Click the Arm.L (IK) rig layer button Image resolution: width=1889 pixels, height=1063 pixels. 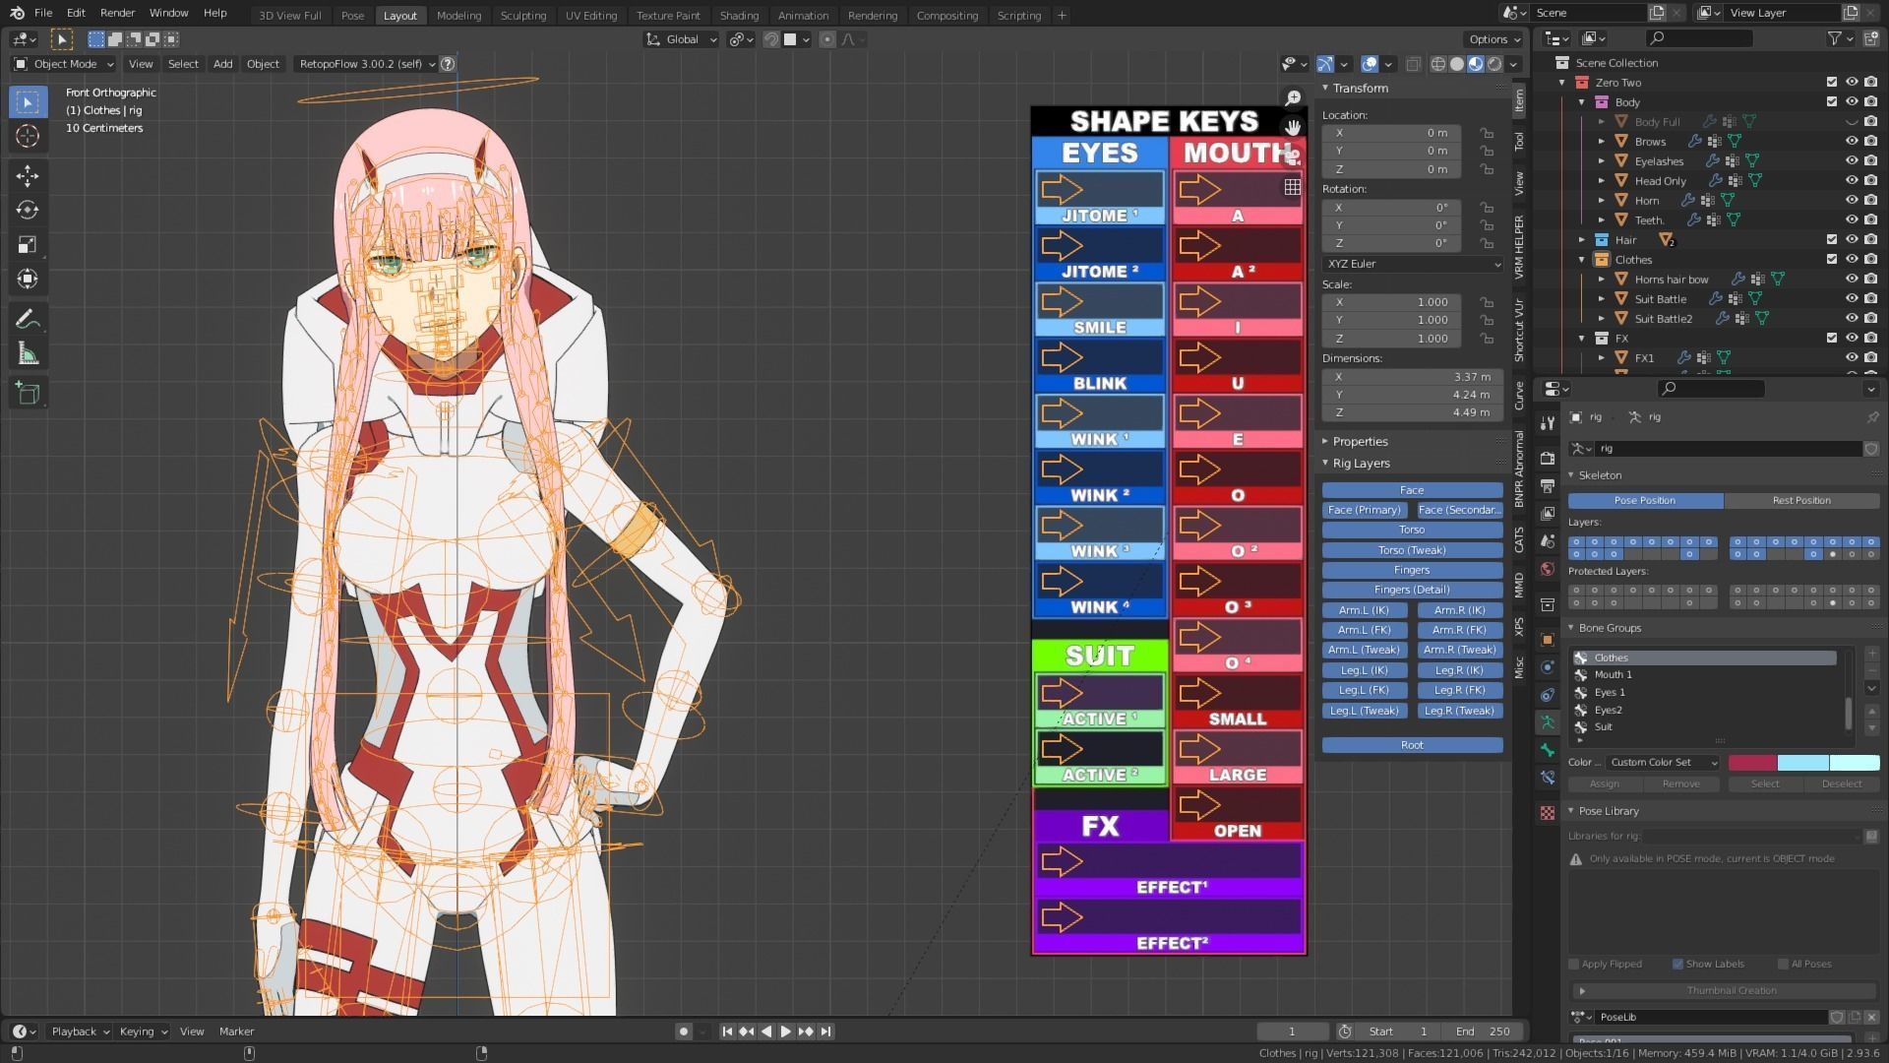(1364, 610)
